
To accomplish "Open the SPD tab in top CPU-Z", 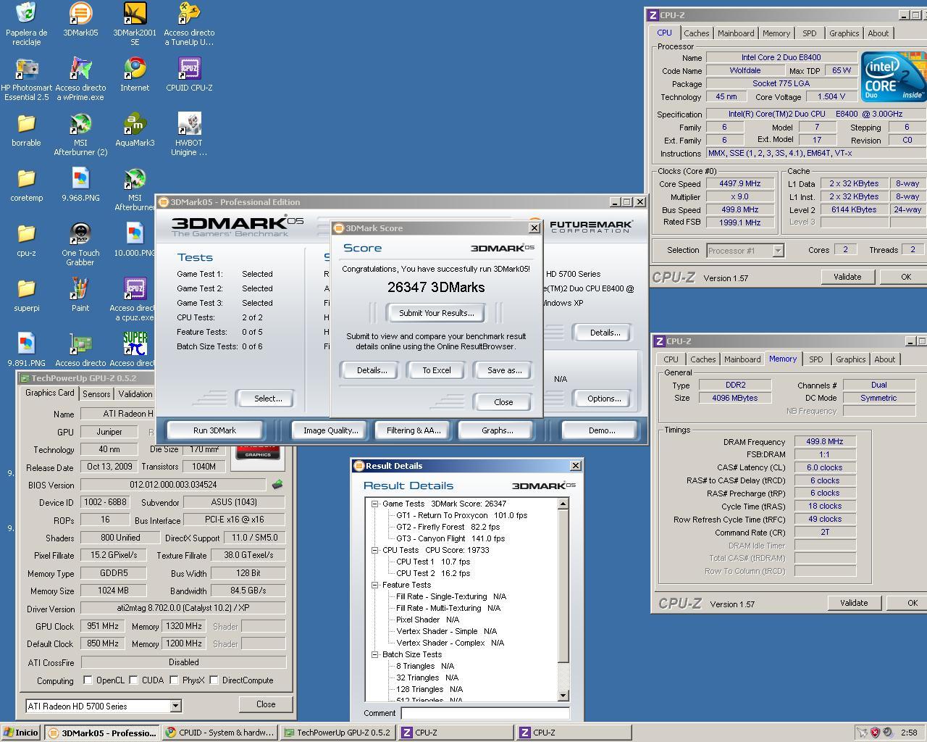I will (810, 33).
